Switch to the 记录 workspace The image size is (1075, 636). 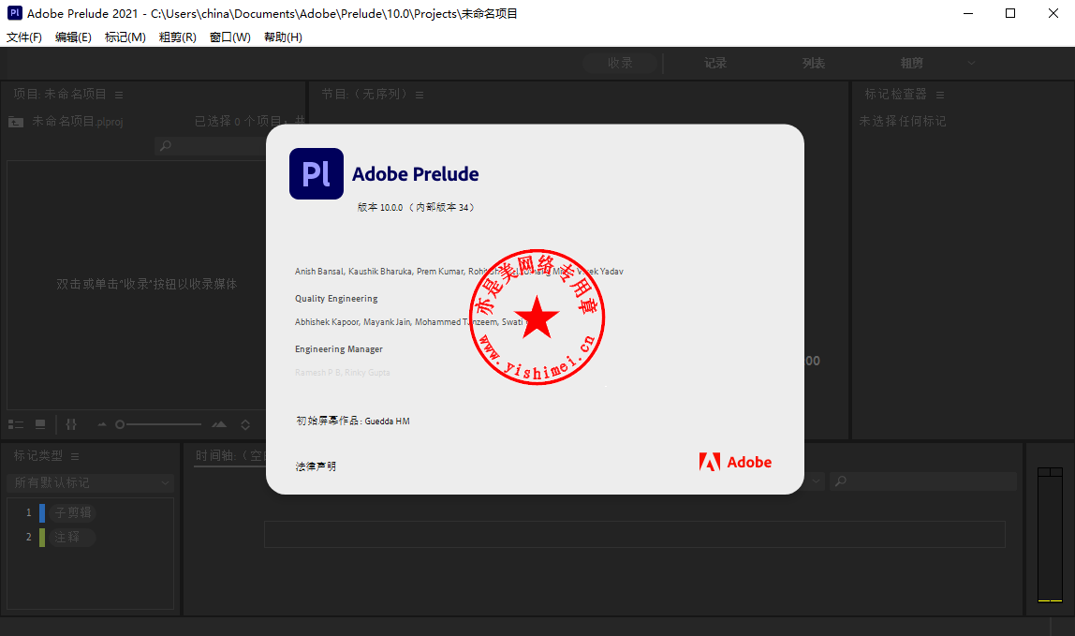(x=715, y=63)
